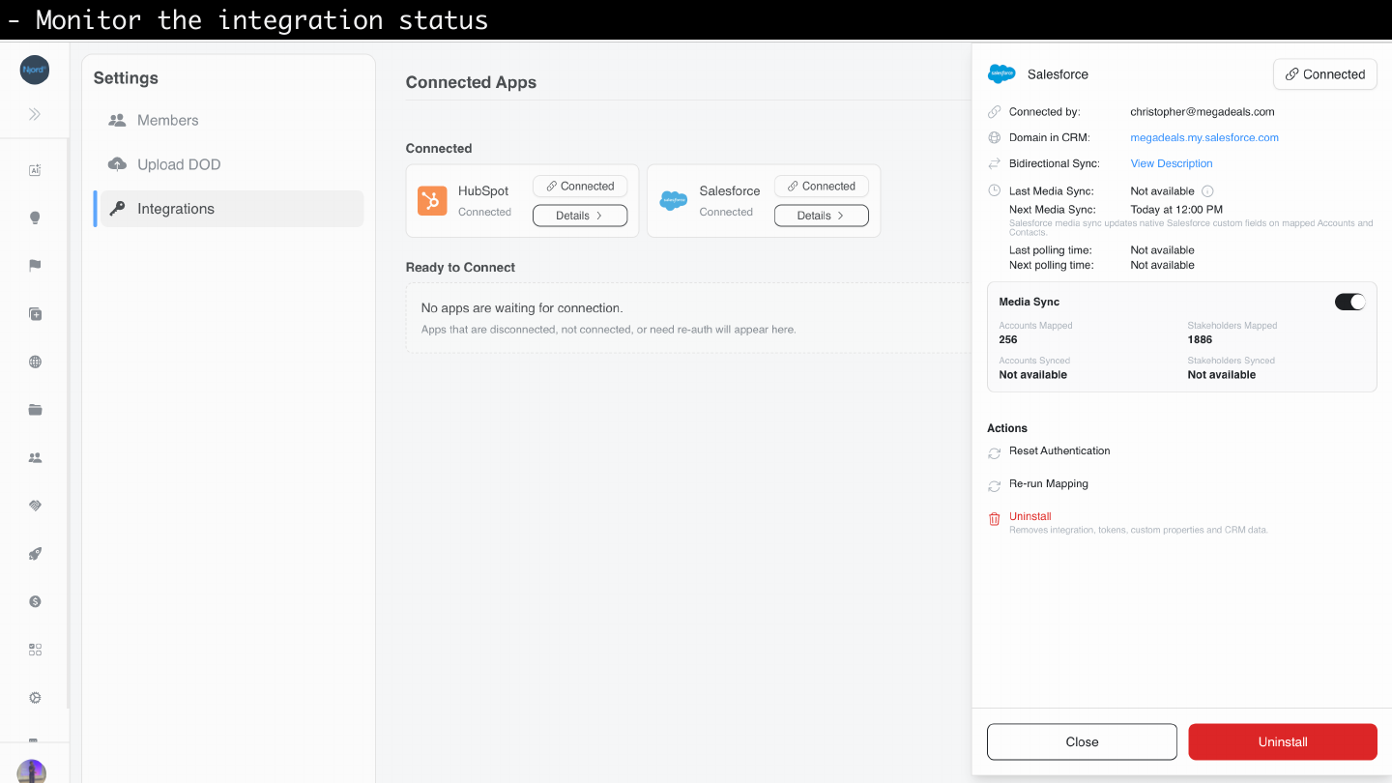Click the Njord logo in the sidebar

[35, 70]
